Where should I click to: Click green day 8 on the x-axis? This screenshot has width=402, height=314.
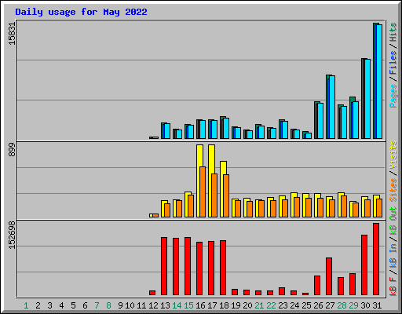click(108, 305)
